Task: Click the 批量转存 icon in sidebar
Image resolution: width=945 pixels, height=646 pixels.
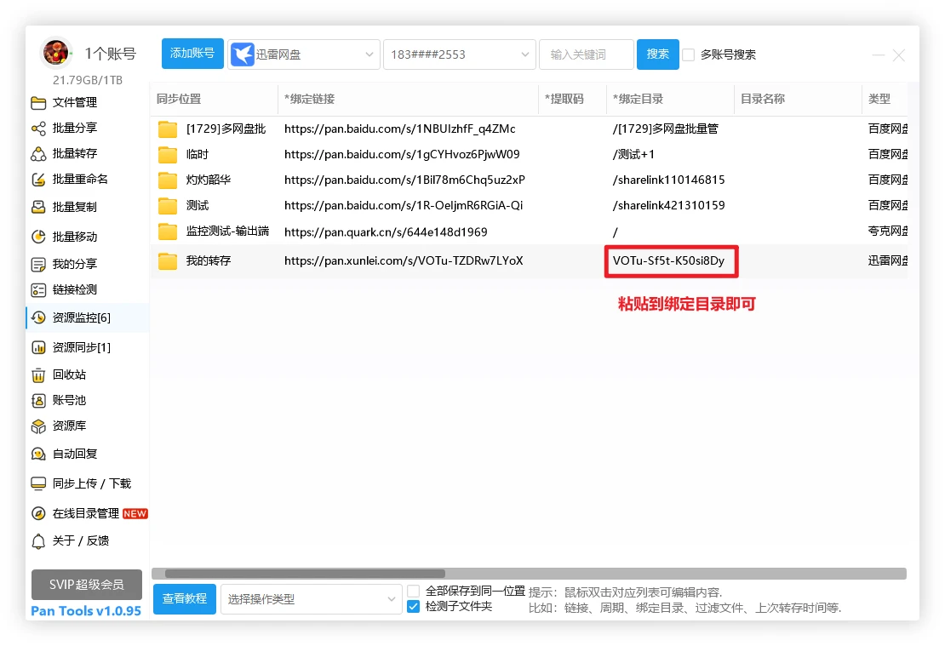Action: (38, 154)
